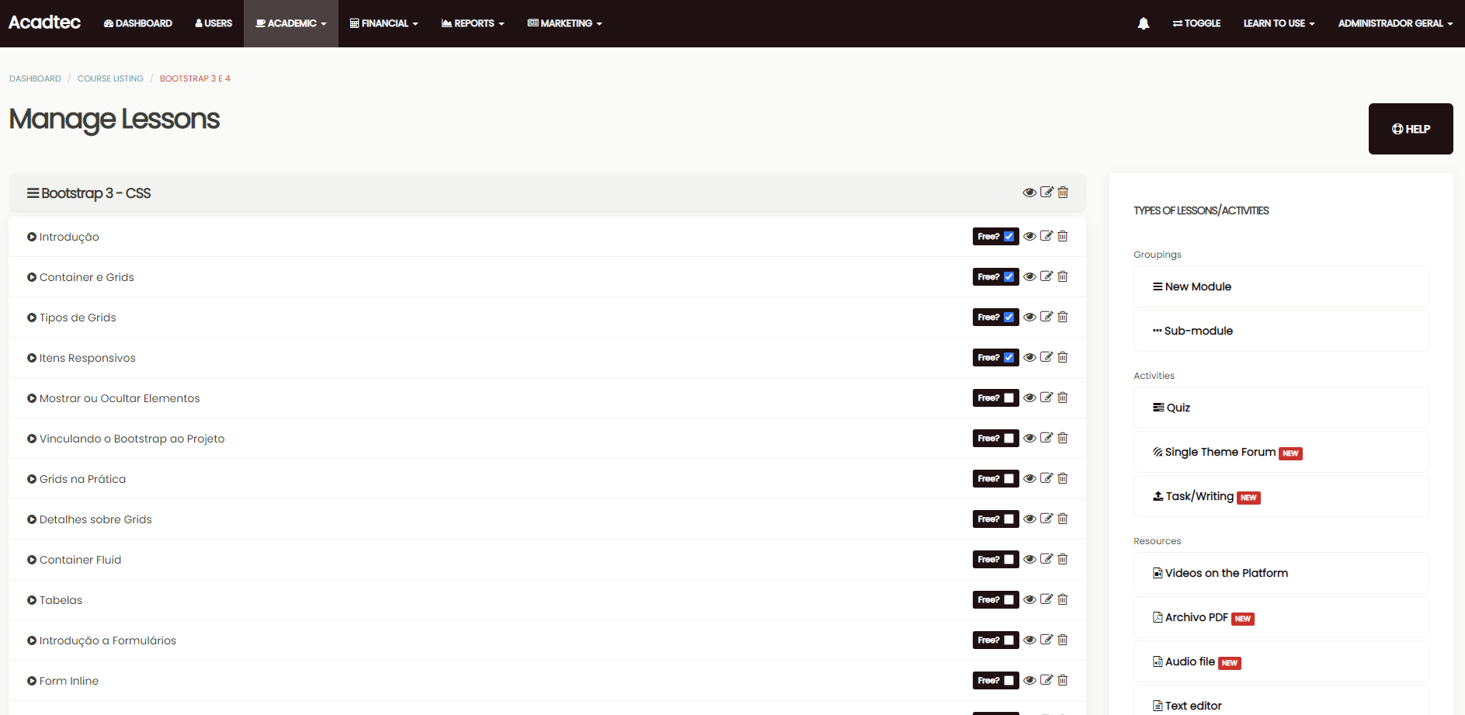Open the Detalhes sobre Grids lesson
The width and height of the screenshot is (1465, 715).
(95, 519)
